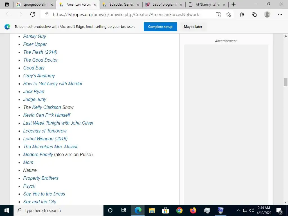Open the Psych link

(x=29, y=186)
